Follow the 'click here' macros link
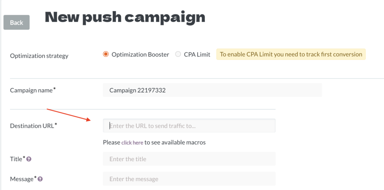 pyautogui.click(x=132, y=143)
